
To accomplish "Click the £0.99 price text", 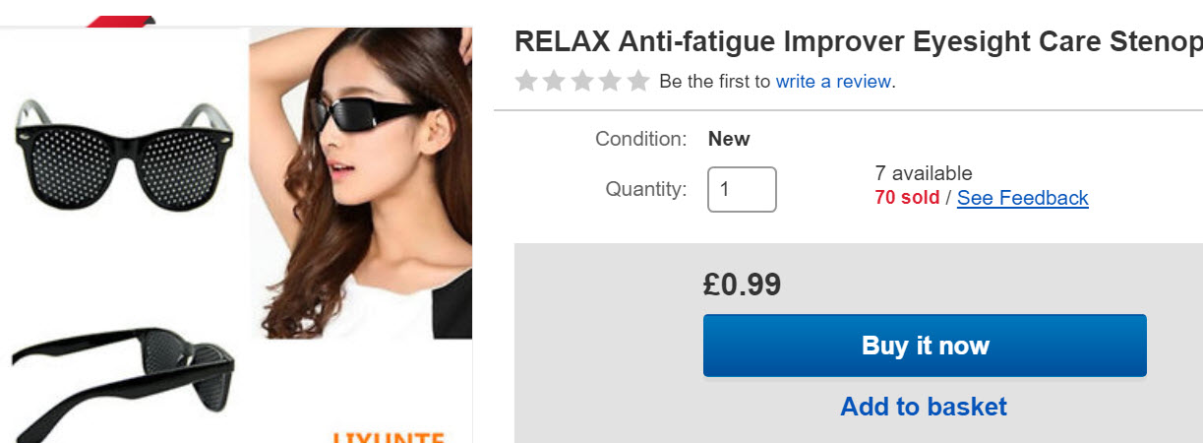I will coord(742,285).
